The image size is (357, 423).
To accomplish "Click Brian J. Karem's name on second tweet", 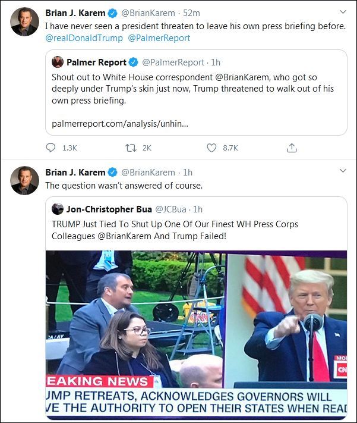I will [75, 172].
